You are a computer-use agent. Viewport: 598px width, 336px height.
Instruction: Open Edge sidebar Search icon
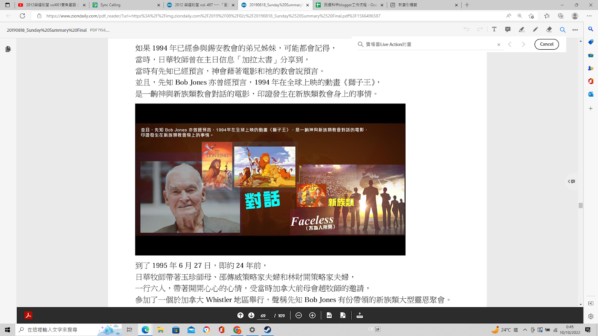click(x=591, y=29)
